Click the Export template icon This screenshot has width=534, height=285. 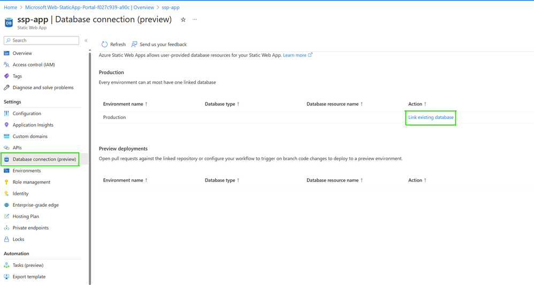point(6,276)
